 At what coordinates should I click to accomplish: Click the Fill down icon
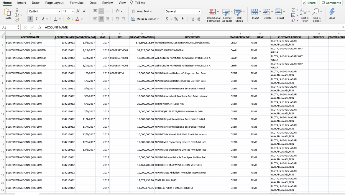[293, 15]
